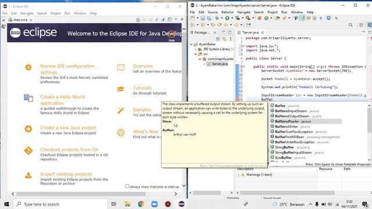Image resolution: width=372 pixels, height=209 pixels.
Task: Click the Save icon in the Eclipse toolbar
Action: [x=203, y=18]
